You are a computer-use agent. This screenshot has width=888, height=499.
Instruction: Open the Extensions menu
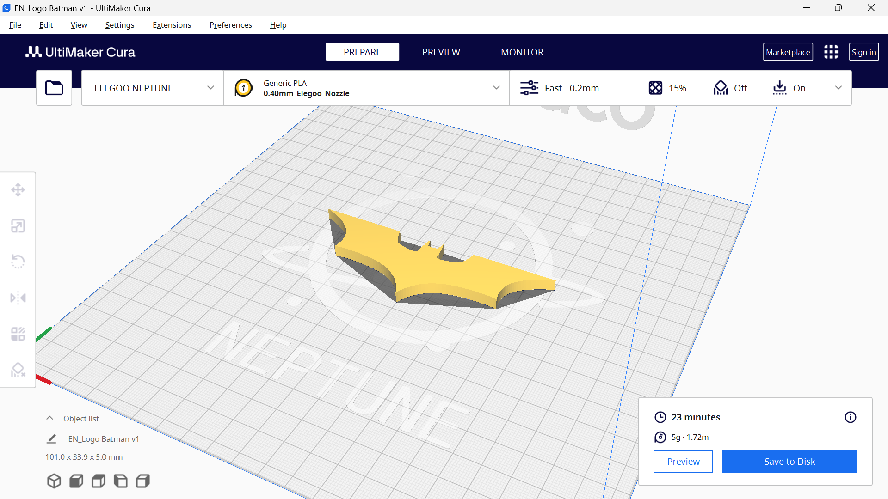click(x=172, y=25)
